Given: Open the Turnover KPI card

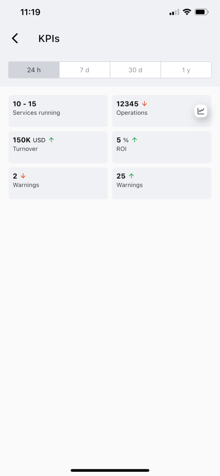Looking at the screenshot, I should pyautogui.click(x=58, y=147).
